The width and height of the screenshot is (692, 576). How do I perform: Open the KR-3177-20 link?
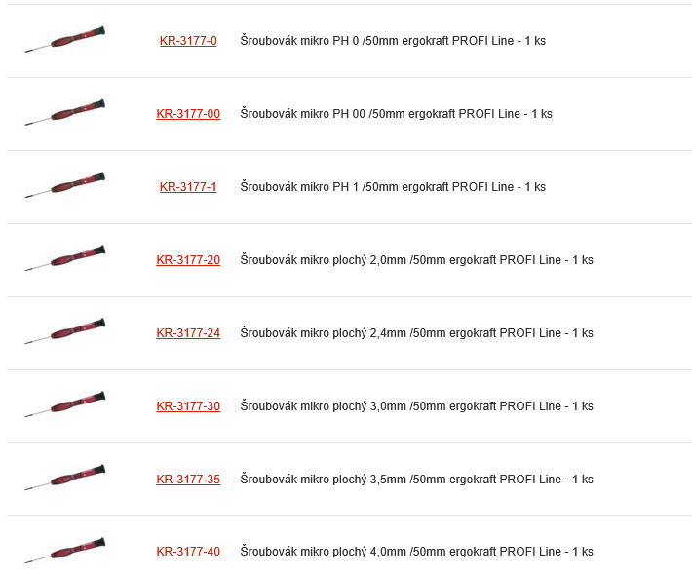click(188, 260)
